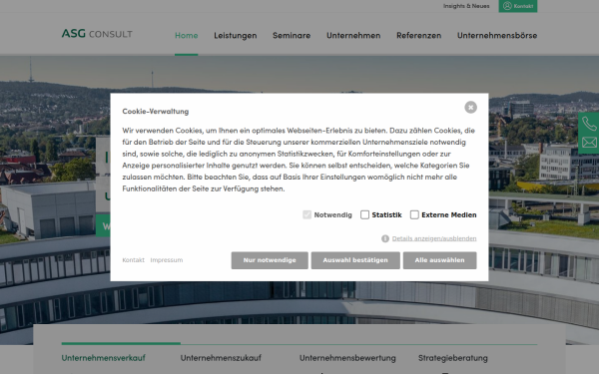Click the info icon beside Details anzeigen
599x374 pixels.
point(385,238)
